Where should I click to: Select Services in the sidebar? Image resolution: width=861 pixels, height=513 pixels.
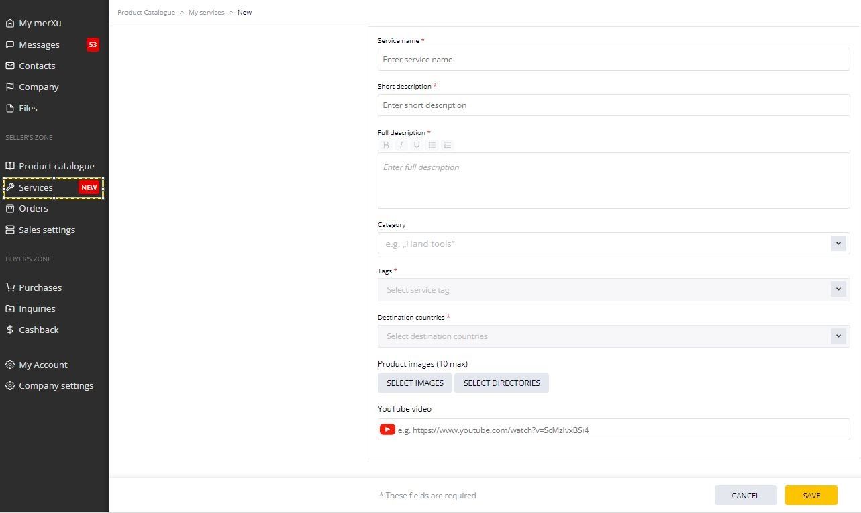pyautogui.click(x=36, y=187)
